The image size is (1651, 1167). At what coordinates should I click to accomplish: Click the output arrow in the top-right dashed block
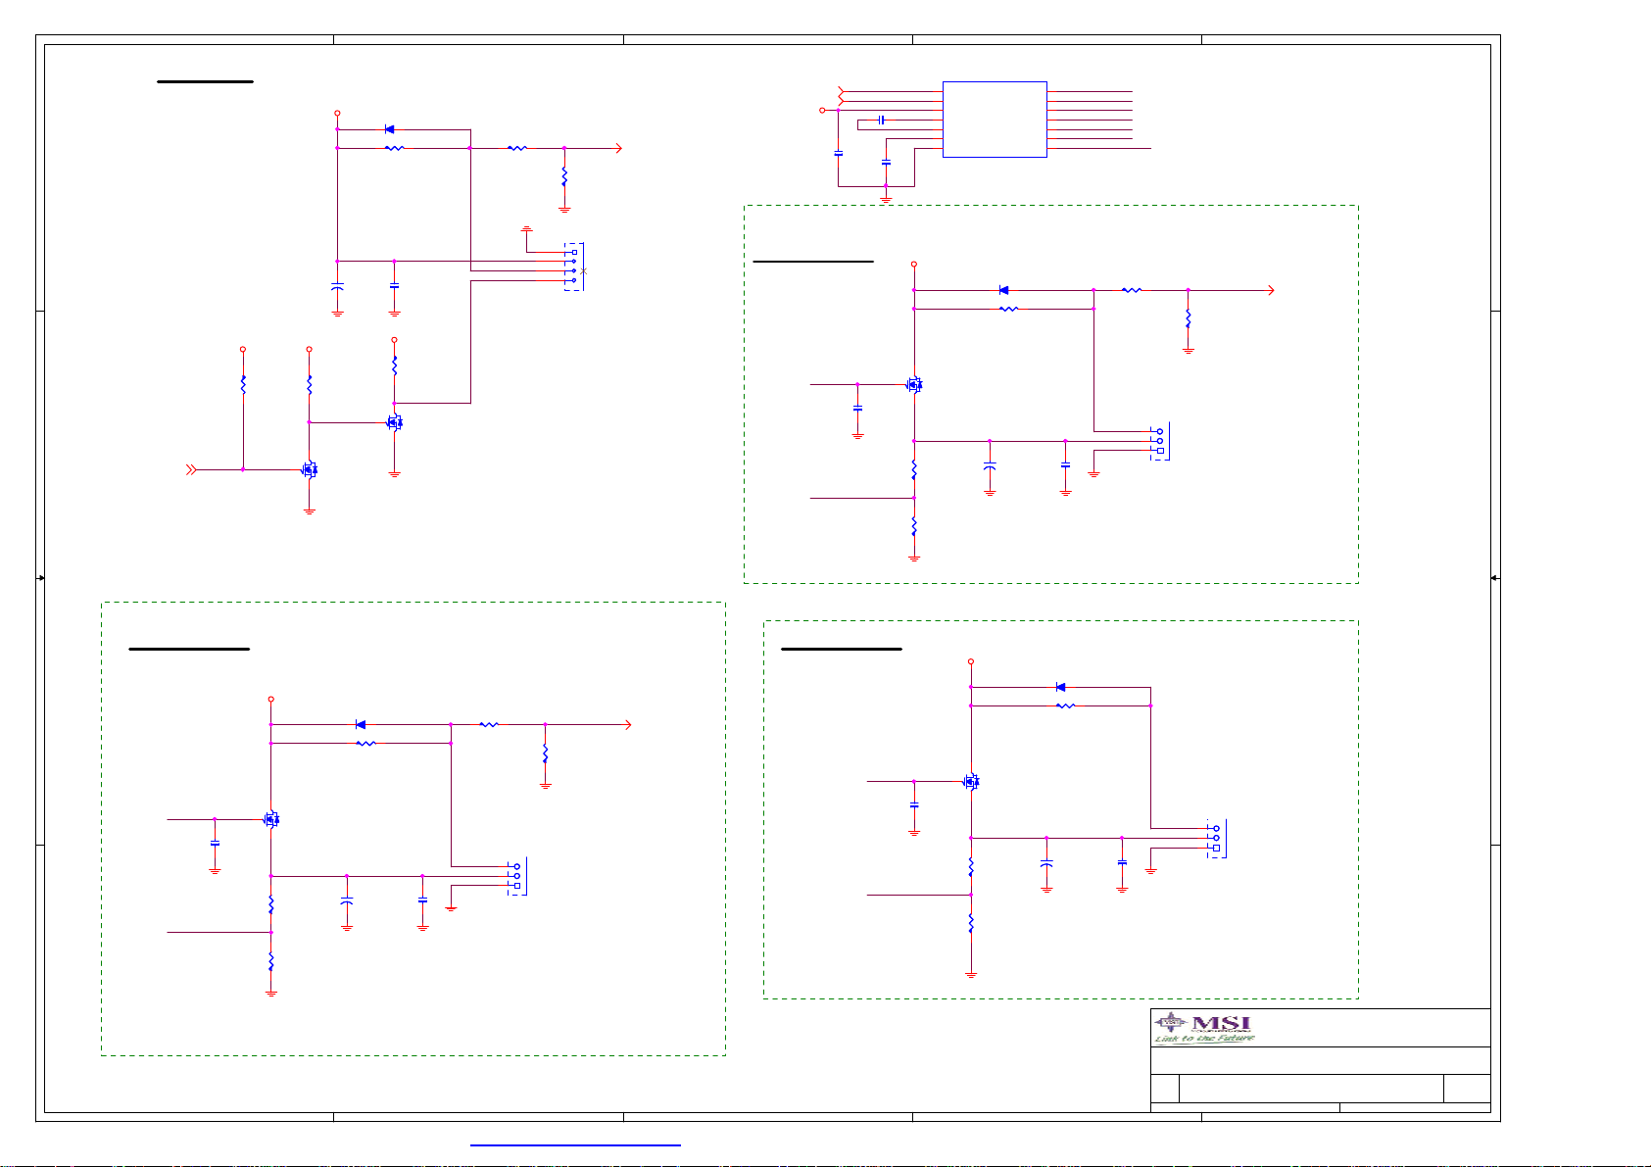click(1271, 290)
